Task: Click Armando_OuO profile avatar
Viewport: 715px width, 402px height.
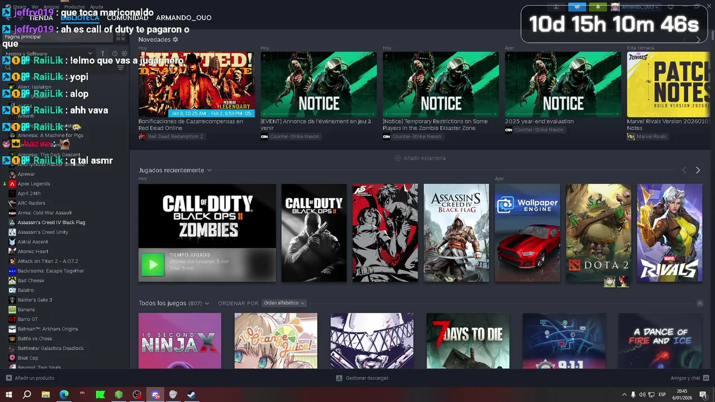Action: (x=615, y=7)
